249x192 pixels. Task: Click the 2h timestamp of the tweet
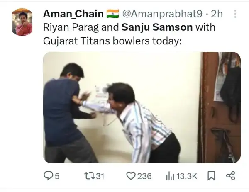(217, 14)
